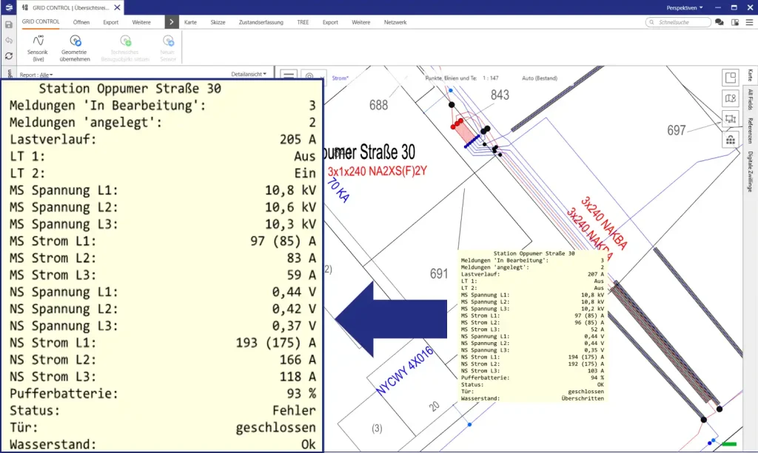
Task: Click the chevron to reveal more ribbon tabs
Action: (x=170, y=22)
